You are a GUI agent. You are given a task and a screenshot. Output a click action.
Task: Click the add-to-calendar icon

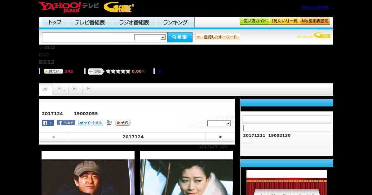(x=109, y=123)
